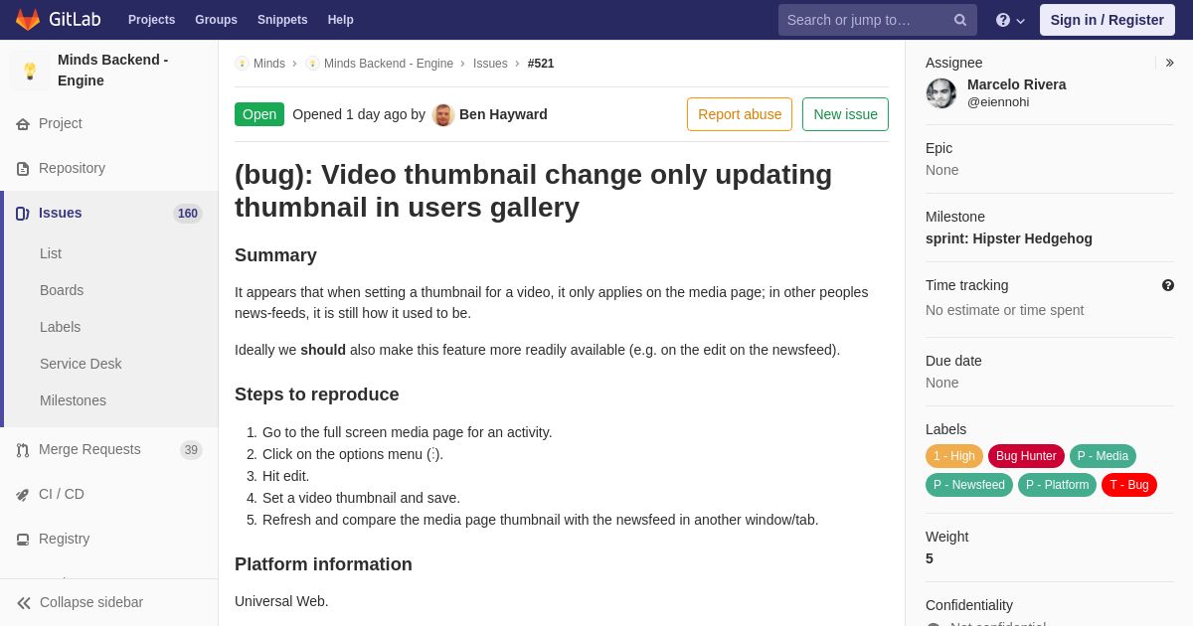Open the Projects menu

[151, 20]
